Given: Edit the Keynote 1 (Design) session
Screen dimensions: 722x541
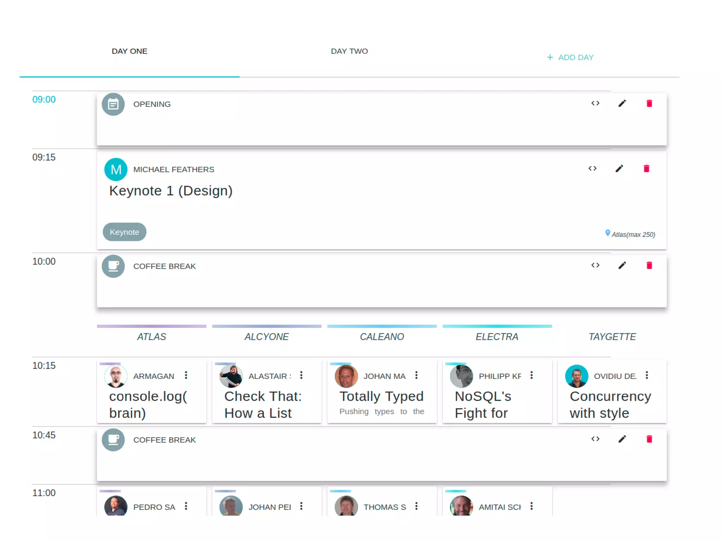Looking at the screenshot, I should [619, 168].
